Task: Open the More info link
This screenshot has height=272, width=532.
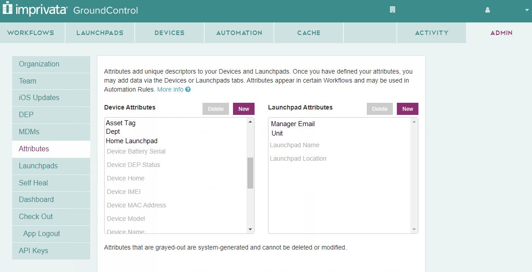Action: pos(170,89)
